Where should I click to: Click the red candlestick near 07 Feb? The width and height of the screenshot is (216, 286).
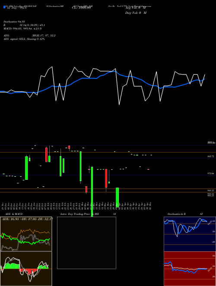click(46, 155)
